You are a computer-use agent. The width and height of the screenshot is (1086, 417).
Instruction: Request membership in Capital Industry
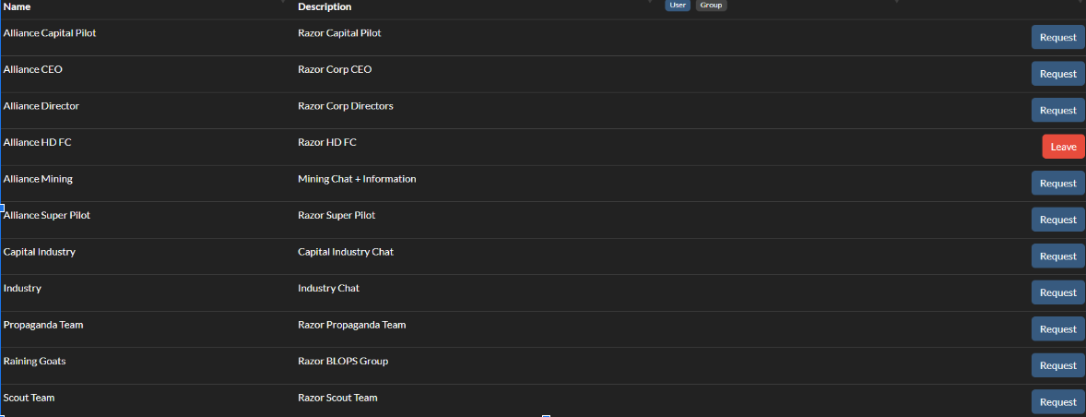coord(1057,256)
